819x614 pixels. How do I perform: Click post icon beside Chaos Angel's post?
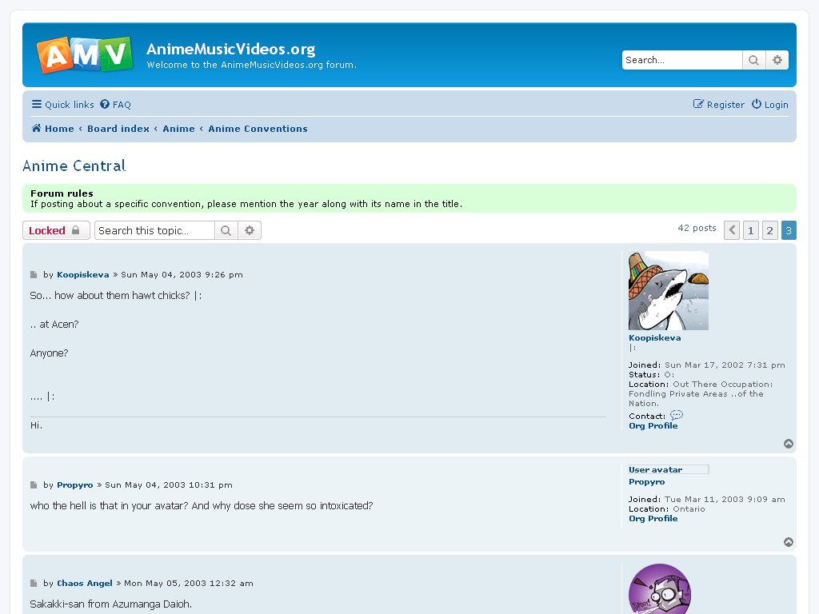tap(34, 583)
